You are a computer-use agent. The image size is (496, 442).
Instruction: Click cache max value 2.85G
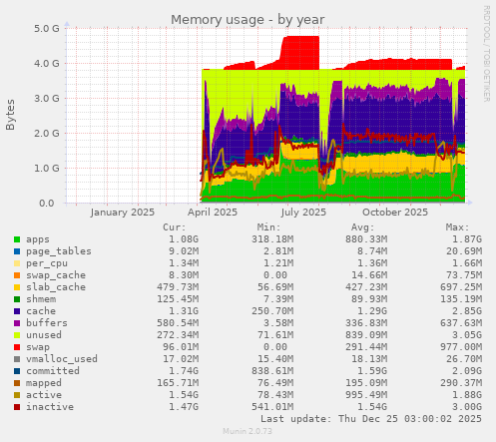point(467,311)
